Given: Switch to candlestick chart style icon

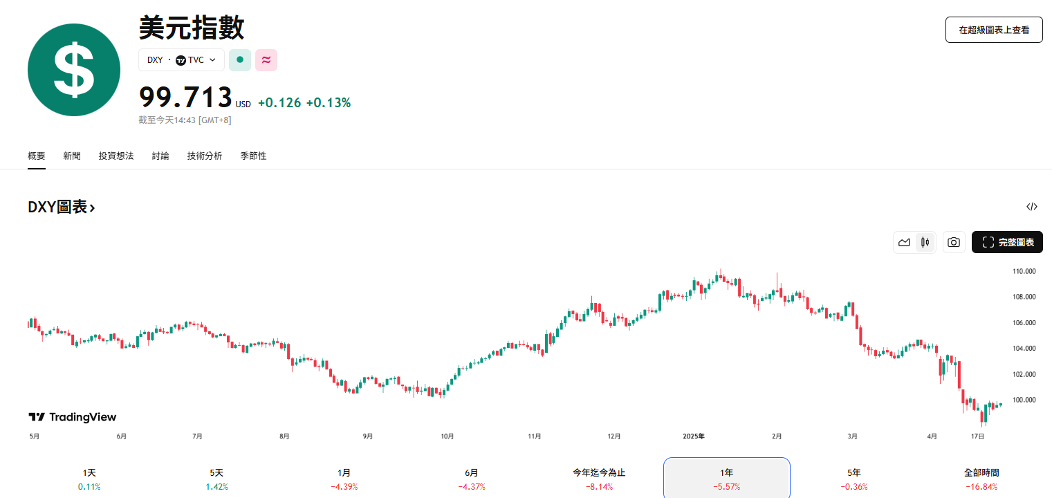Looking at the screenshot, I should tap(925, 242).
